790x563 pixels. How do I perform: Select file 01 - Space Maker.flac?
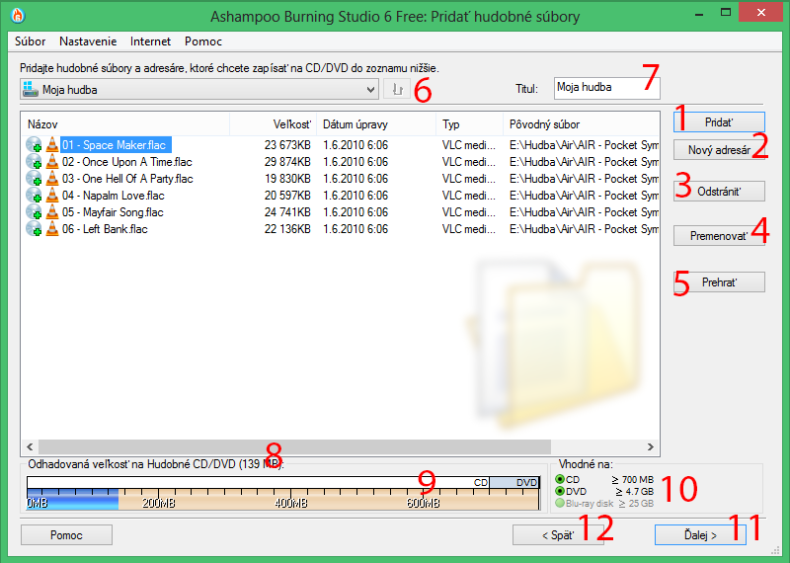[116, 145]
